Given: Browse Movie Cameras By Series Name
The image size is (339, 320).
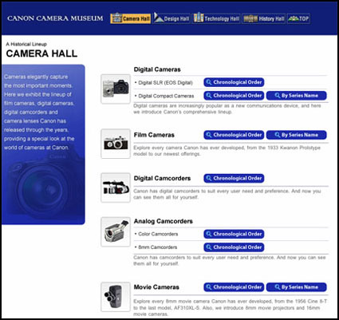Looking at the screenshot, I should tap(297, 287).
